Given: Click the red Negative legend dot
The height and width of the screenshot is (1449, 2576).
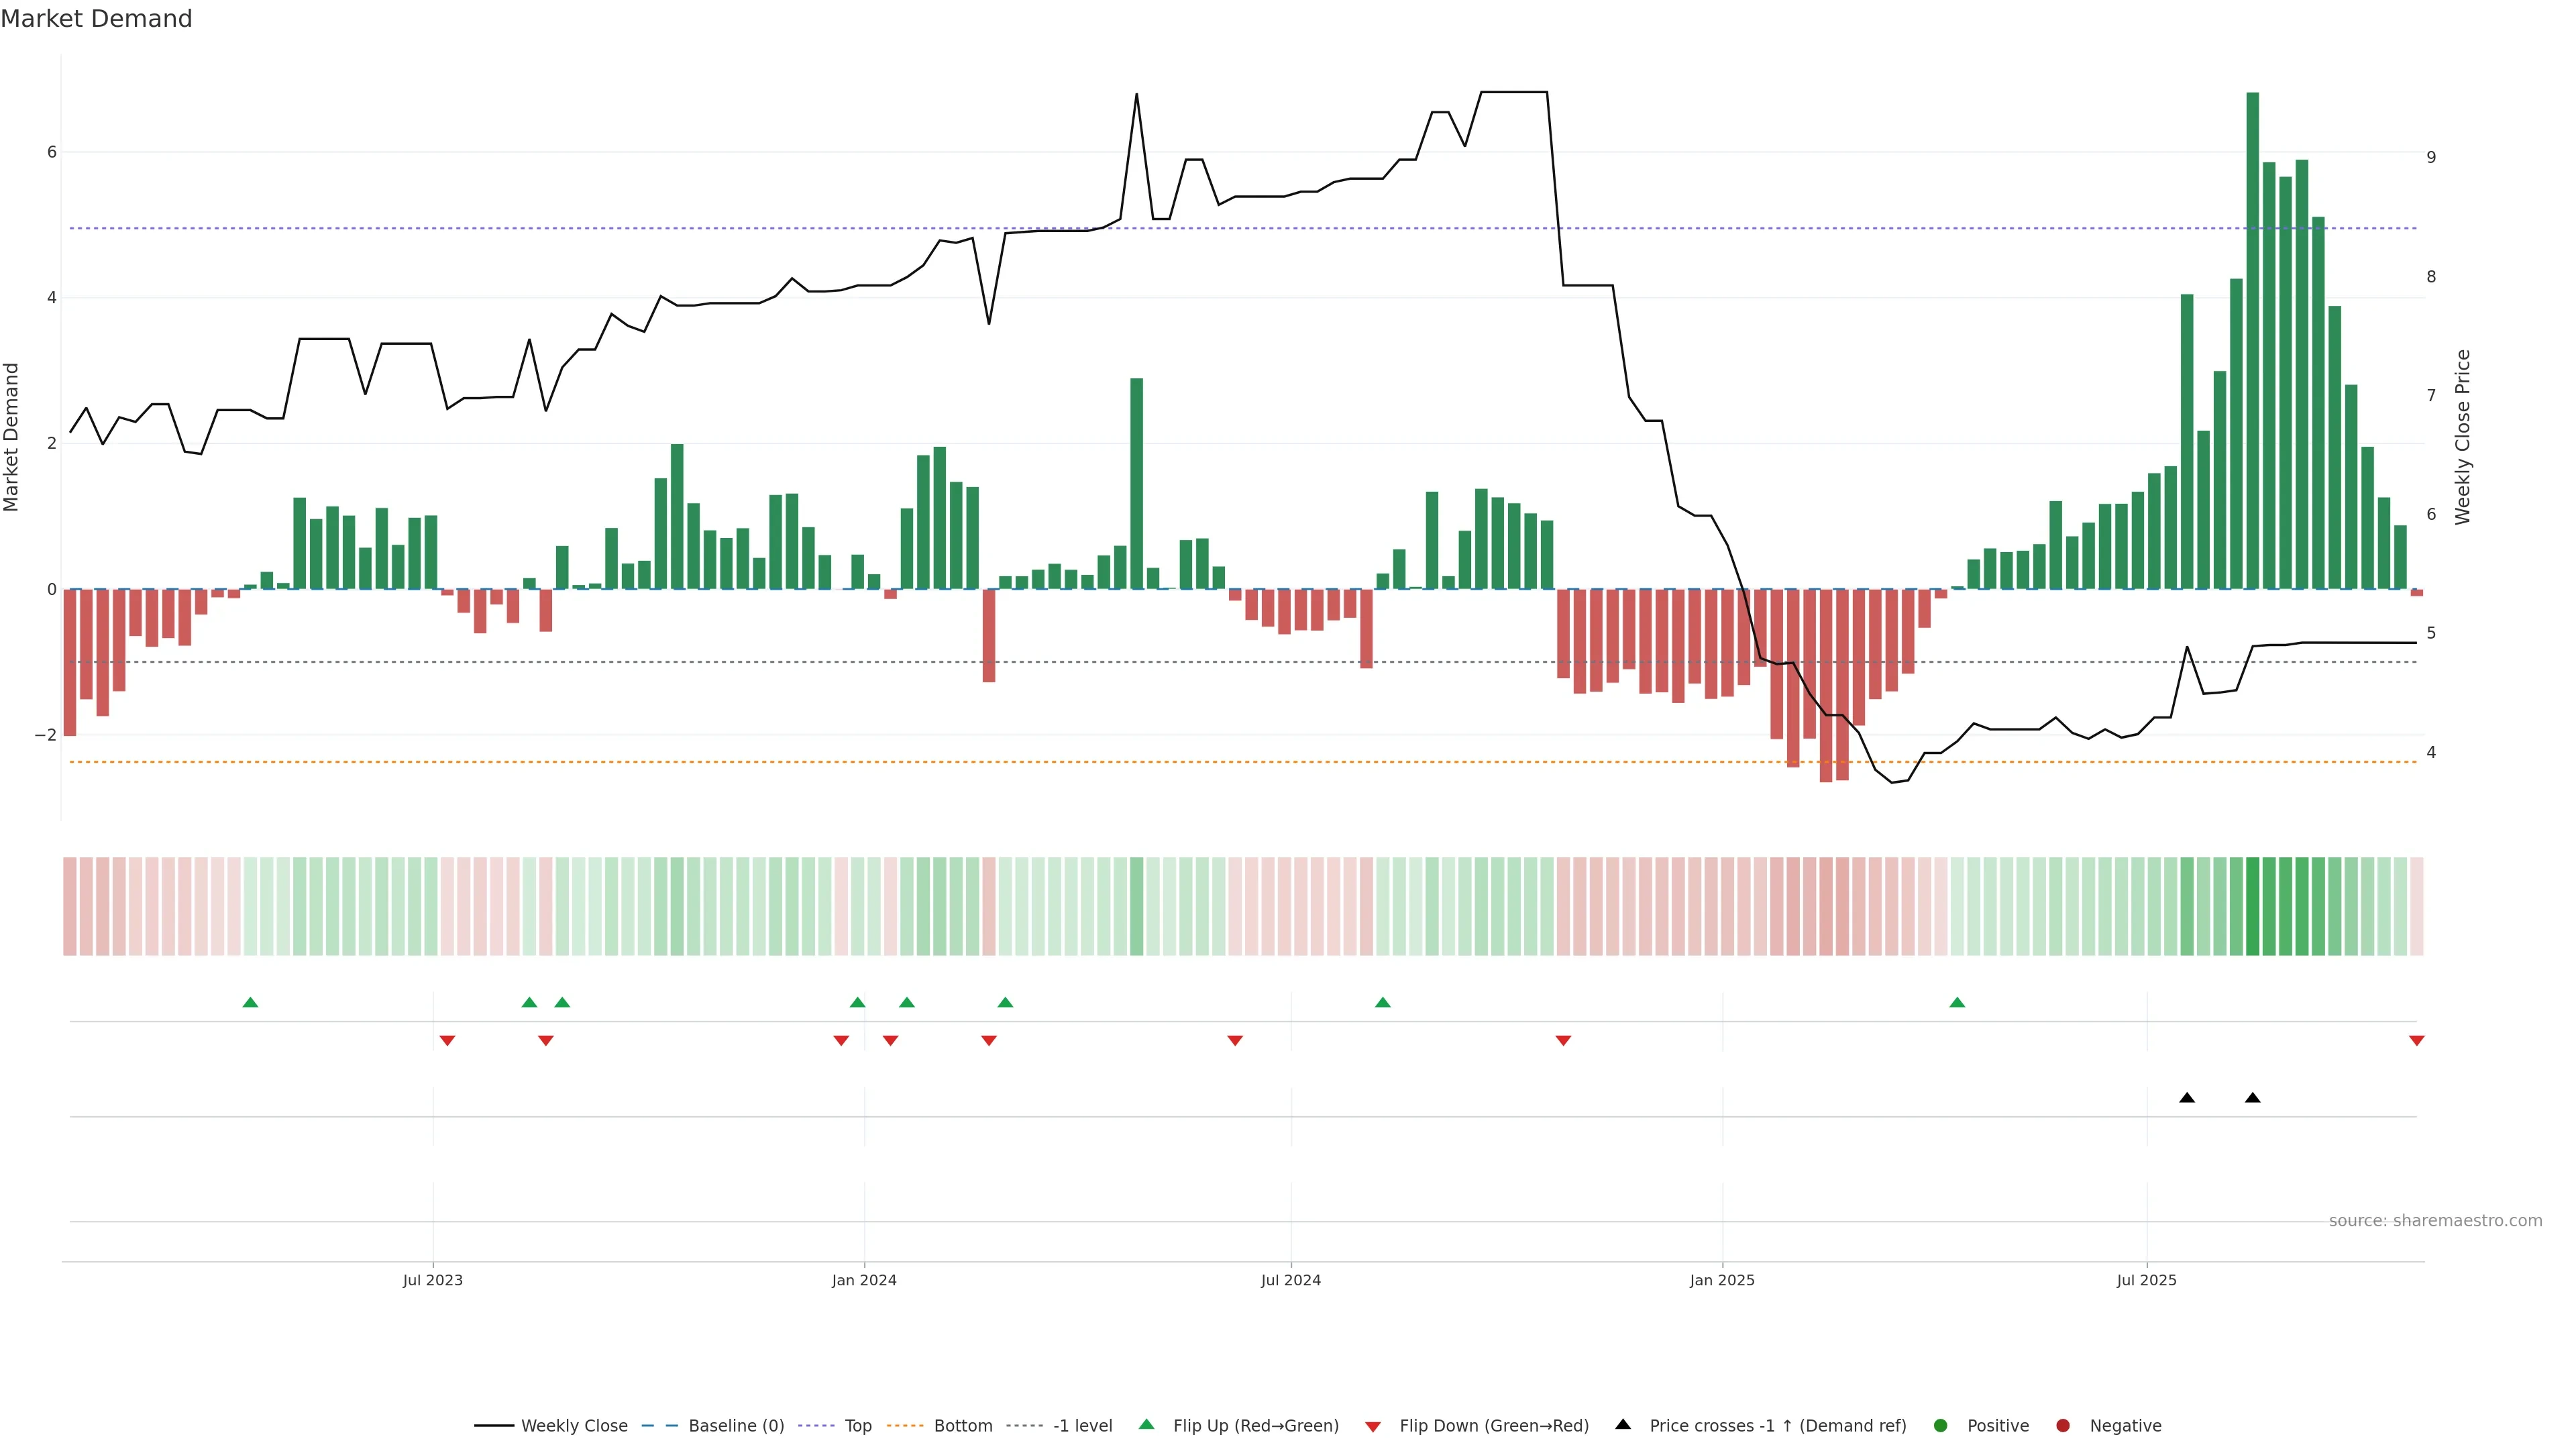Looking at the screenshot, I should click(2062, 1425).
